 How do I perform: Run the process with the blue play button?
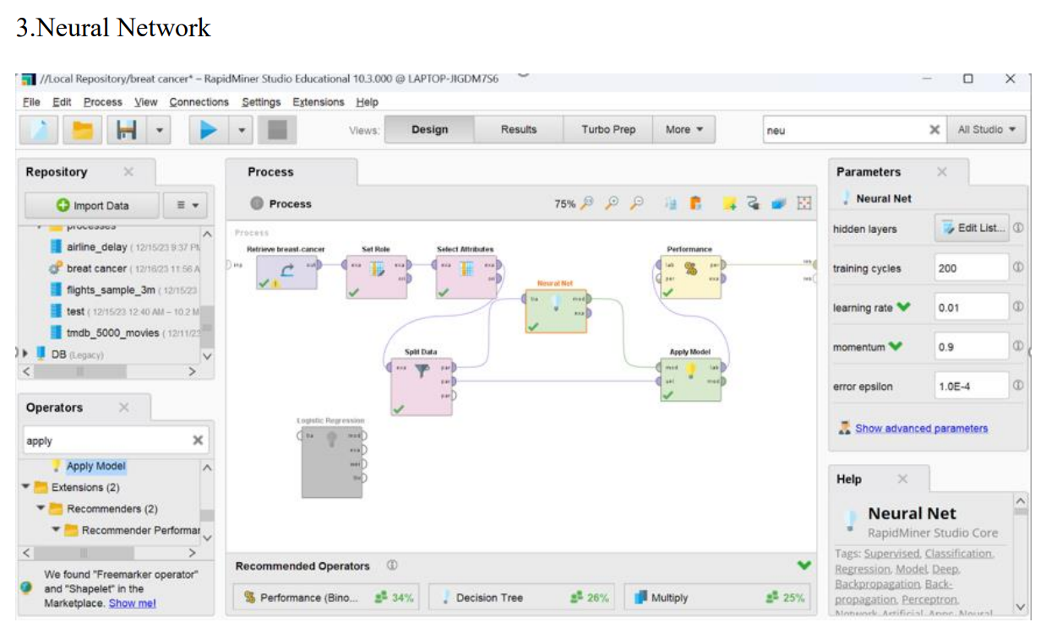(208, 130)
